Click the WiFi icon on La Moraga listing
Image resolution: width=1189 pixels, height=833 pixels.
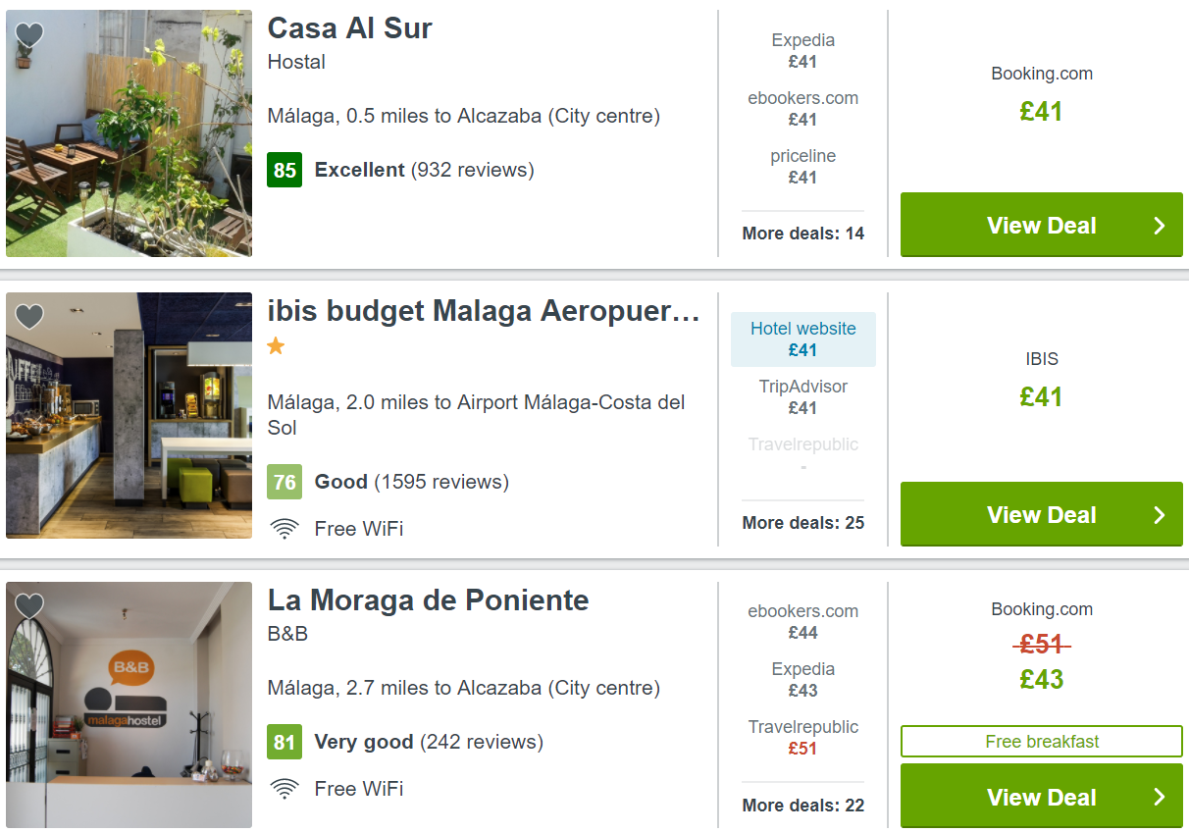[x=284, y=789]
